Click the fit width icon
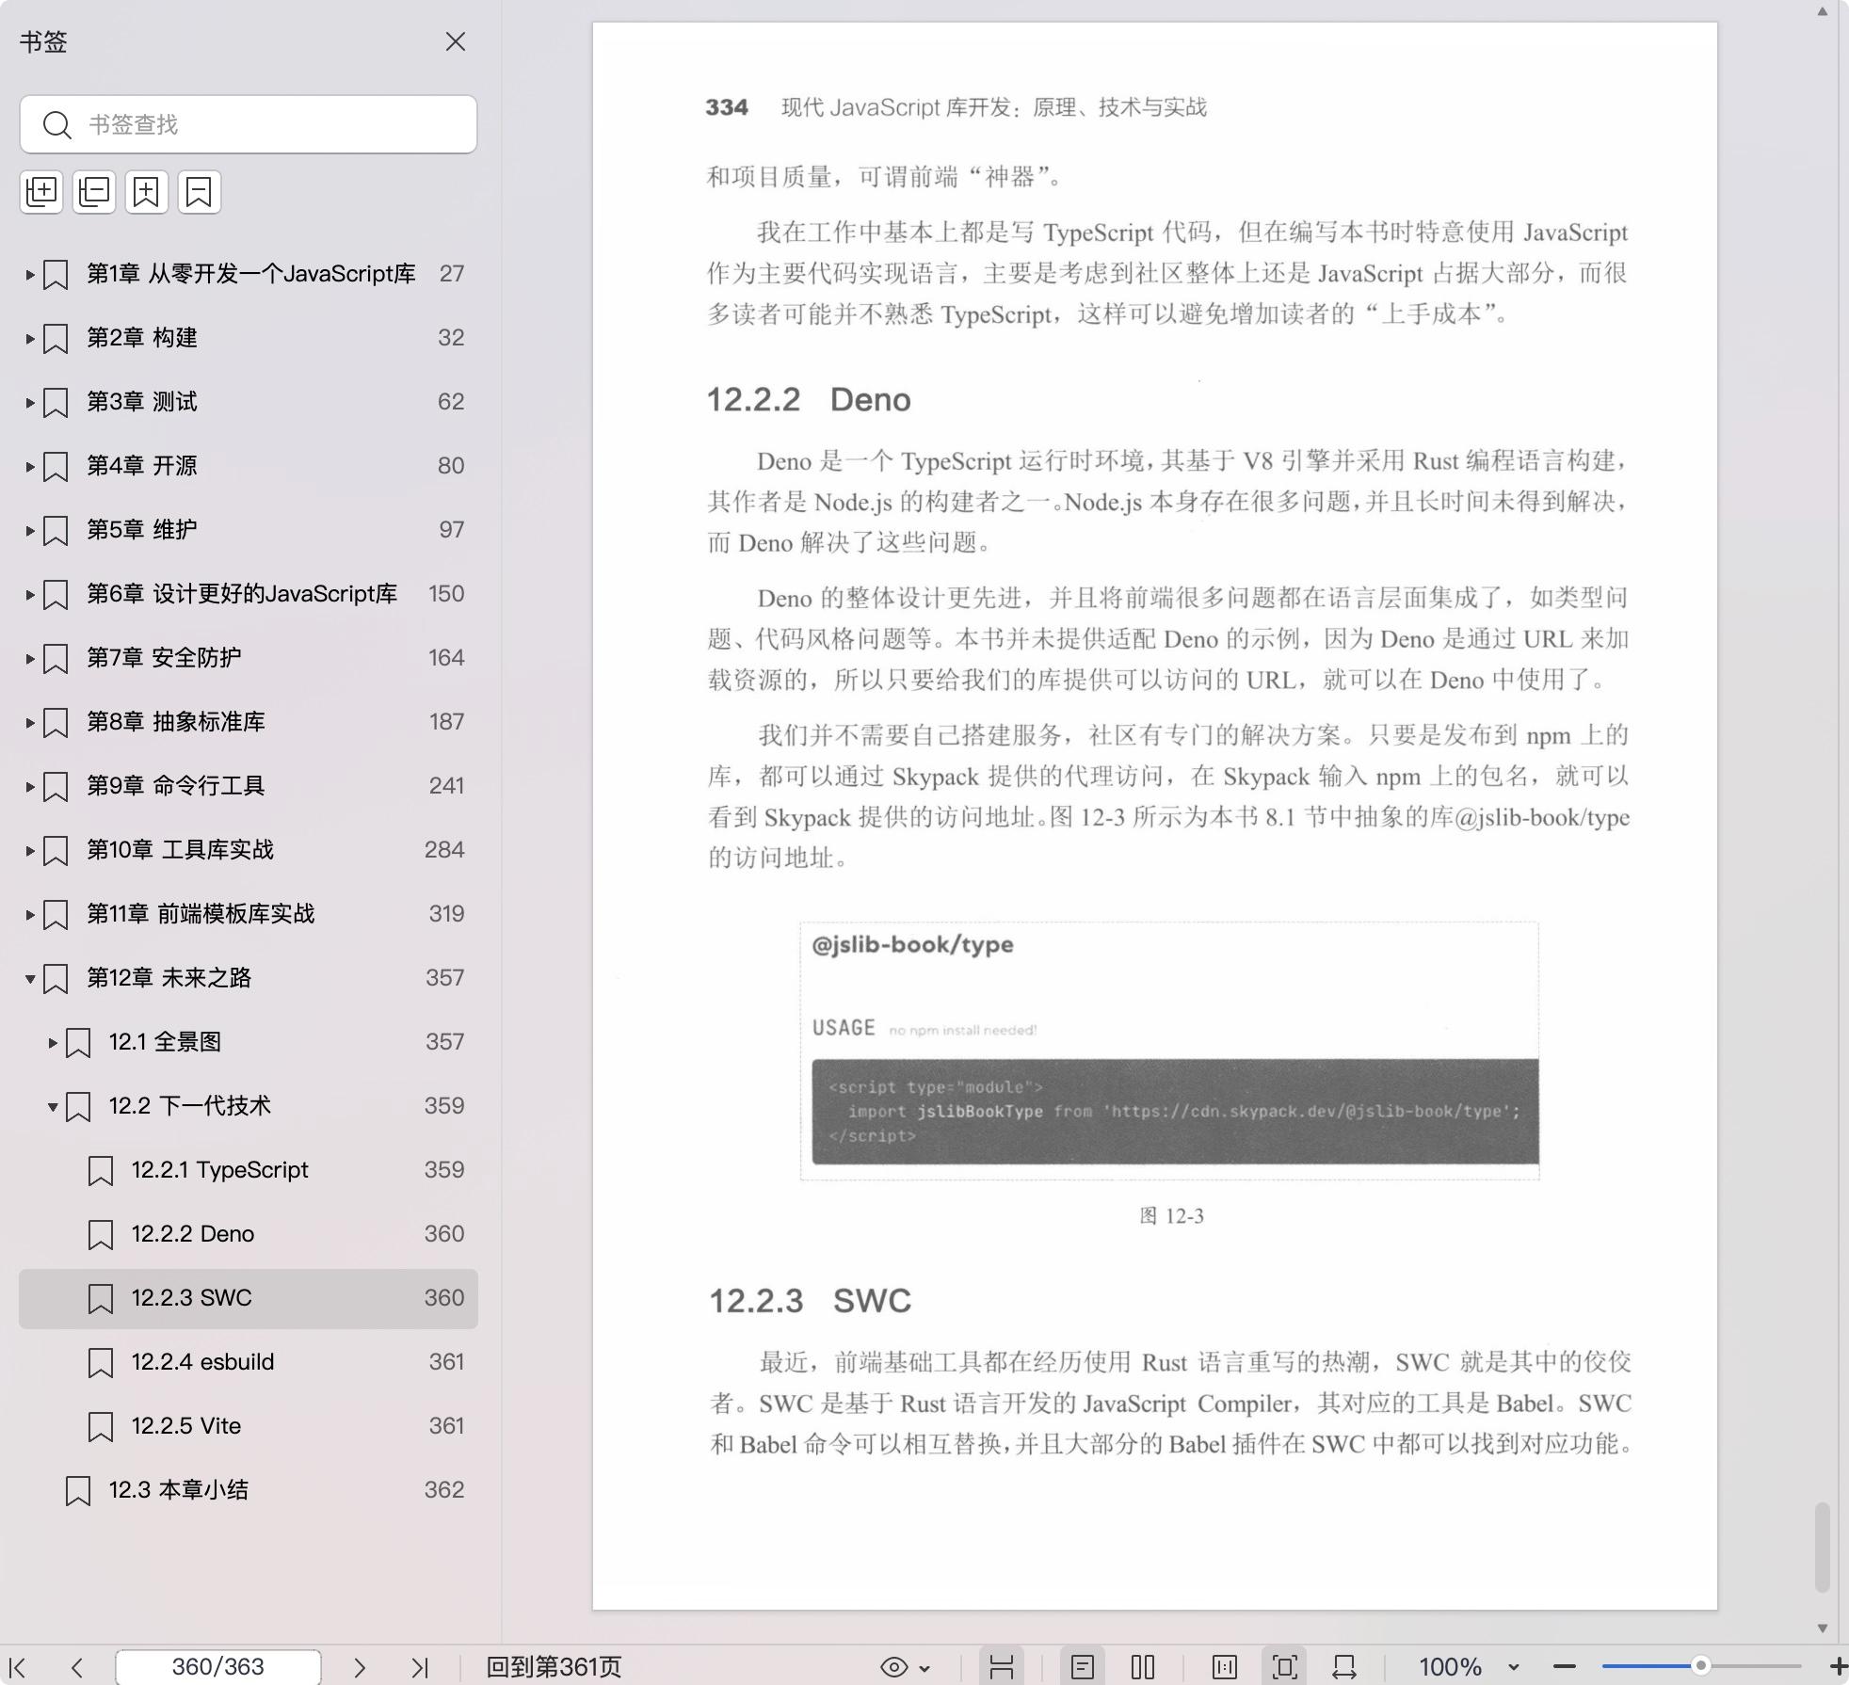 pyautogui.click(x=1344, y=1667)
